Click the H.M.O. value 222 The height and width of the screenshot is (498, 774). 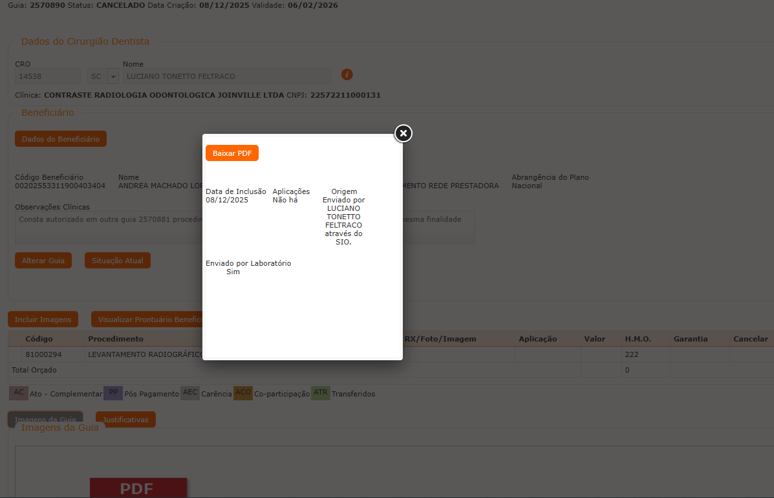(631, 354)
